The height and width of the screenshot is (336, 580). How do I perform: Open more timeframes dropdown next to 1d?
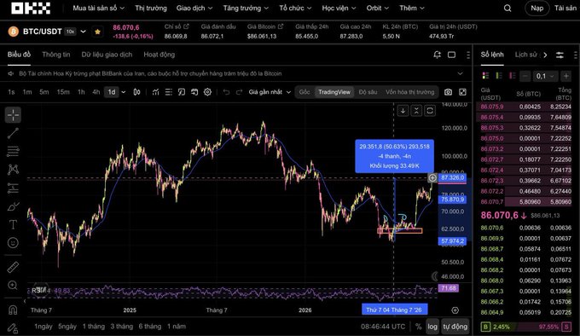coord(124,92)
